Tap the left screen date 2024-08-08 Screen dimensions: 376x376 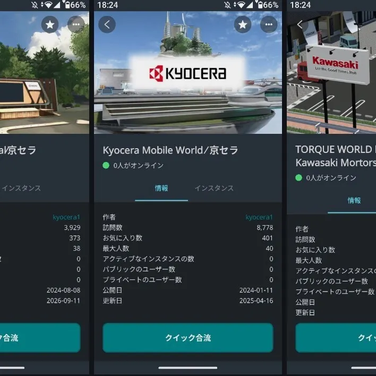64,290
